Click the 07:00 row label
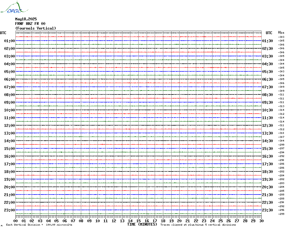This screenshot has width=286, height=229. [x=10, y=87]
